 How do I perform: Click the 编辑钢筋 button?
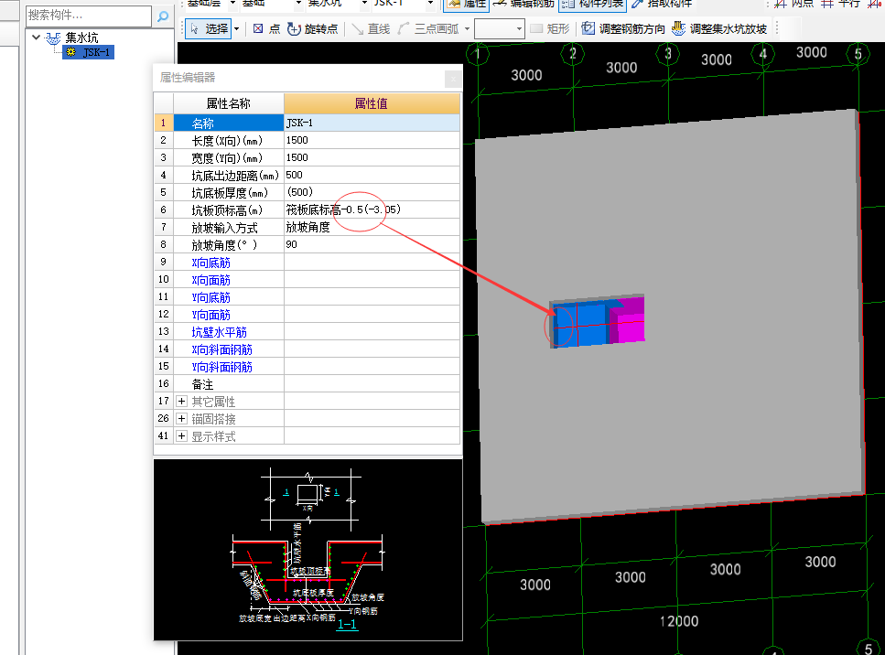click(x=523, y=4)
